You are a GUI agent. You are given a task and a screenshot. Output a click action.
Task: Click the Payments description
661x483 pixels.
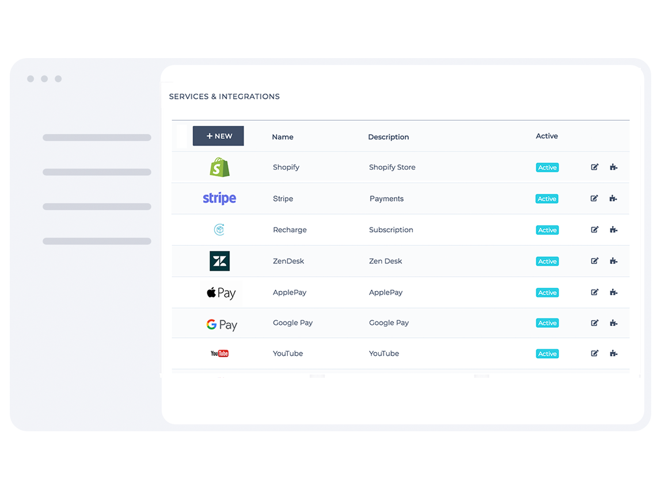[386, 199]
